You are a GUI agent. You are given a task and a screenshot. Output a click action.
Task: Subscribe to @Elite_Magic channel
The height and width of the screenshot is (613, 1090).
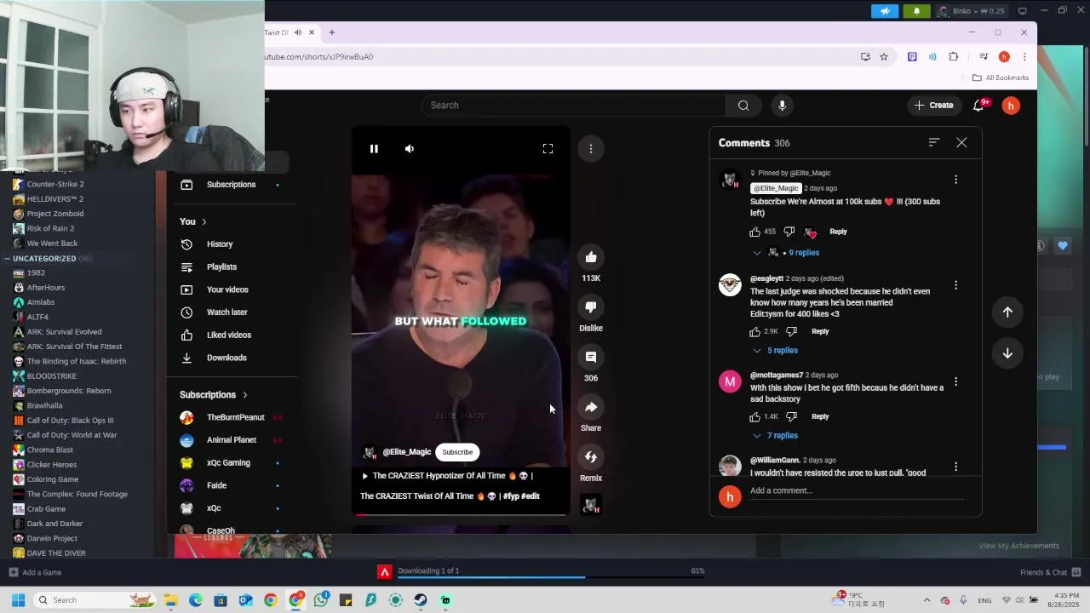click(x=457, y=452)
